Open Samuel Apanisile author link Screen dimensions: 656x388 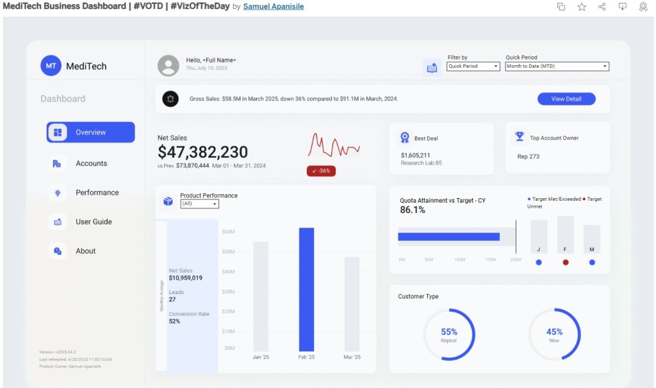click(x=274, y=6)
